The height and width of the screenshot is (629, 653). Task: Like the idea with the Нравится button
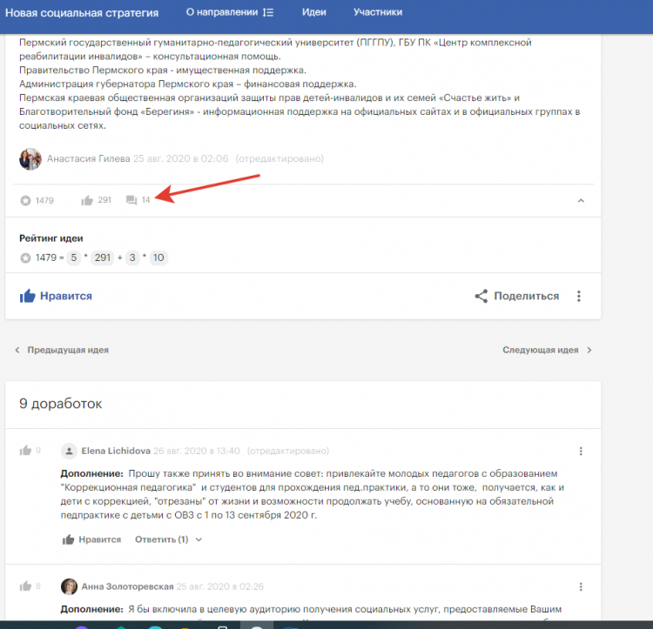(x=56, y=296)
